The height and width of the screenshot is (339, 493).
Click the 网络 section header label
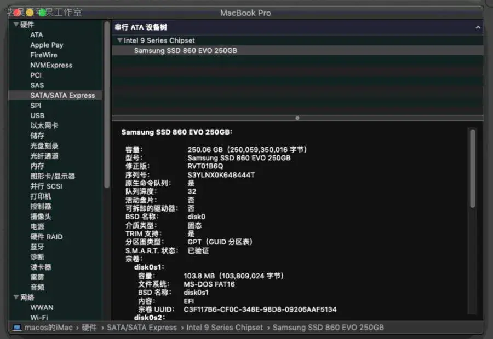pos(27,297)
